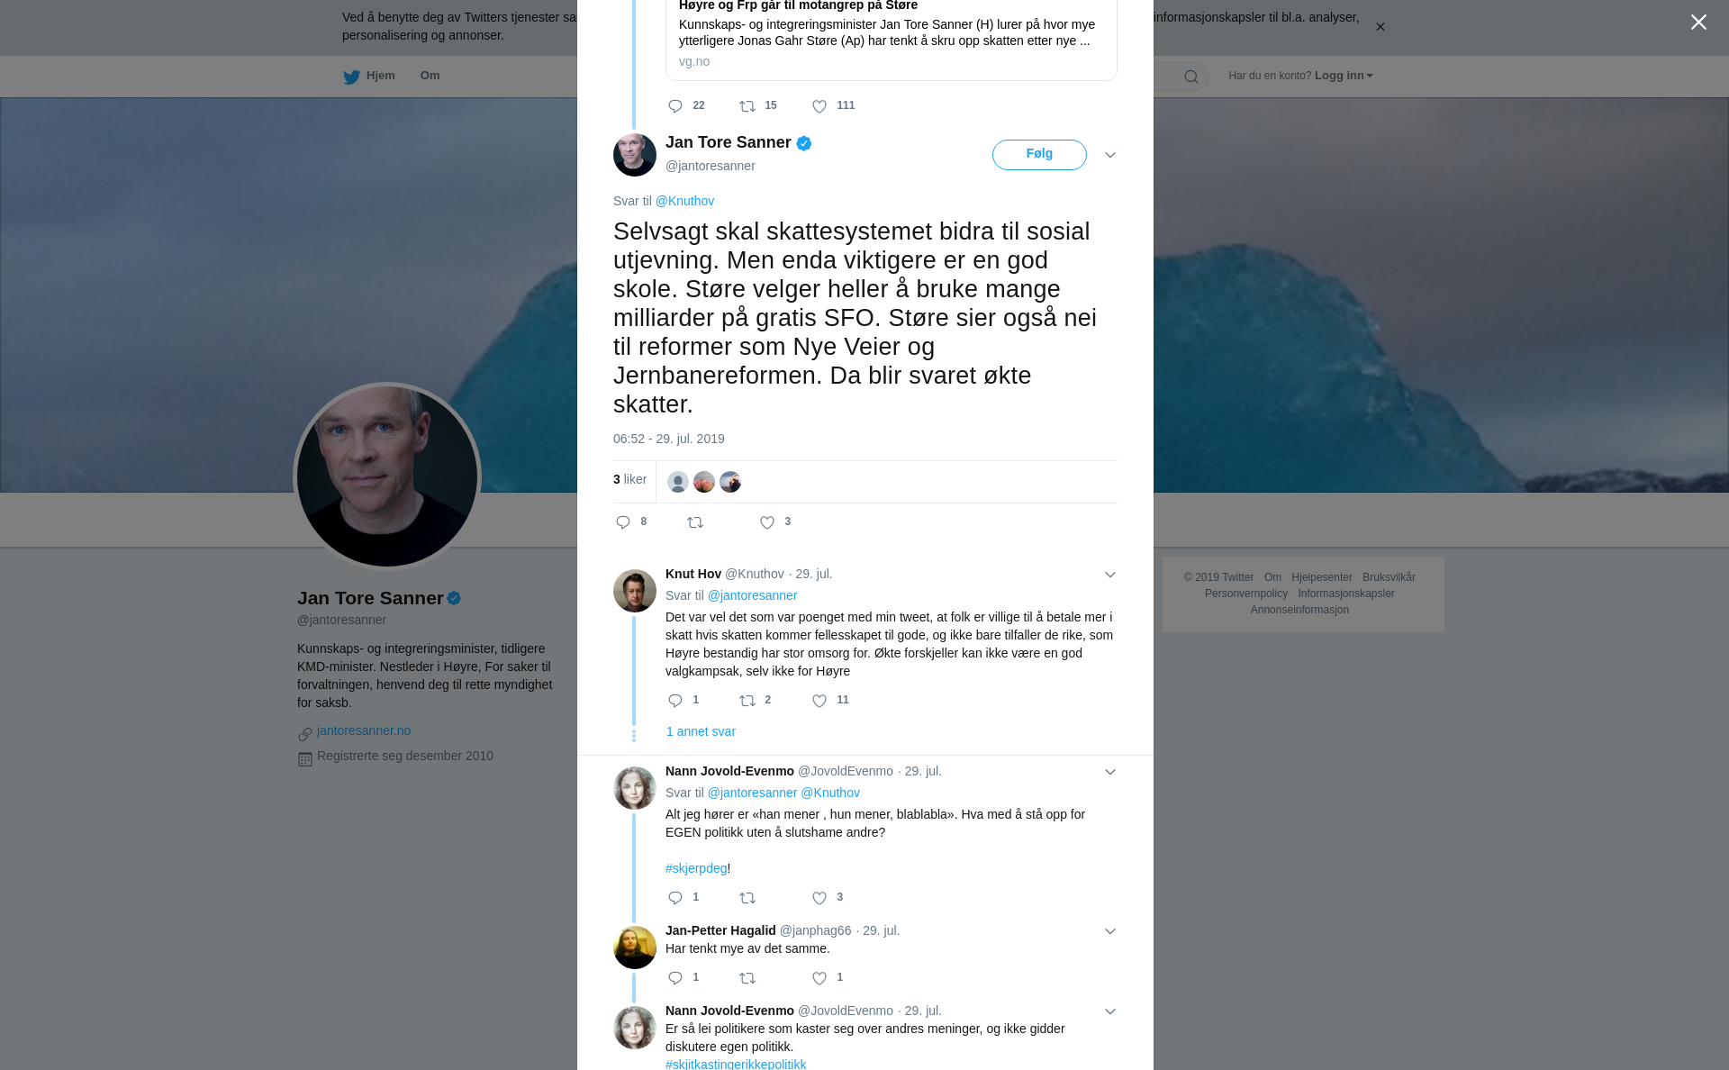This screenshot has width=1729, height=1070.
Task: Retweet Knut Hov's reply
Action: point(747,701)
